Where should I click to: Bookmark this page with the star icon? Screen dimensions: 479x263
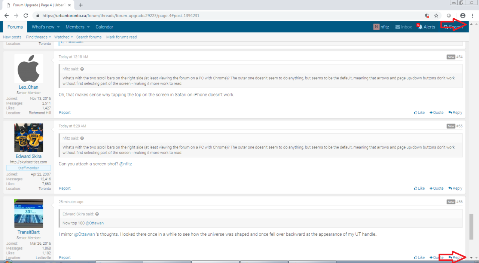(x=436, y=16)
